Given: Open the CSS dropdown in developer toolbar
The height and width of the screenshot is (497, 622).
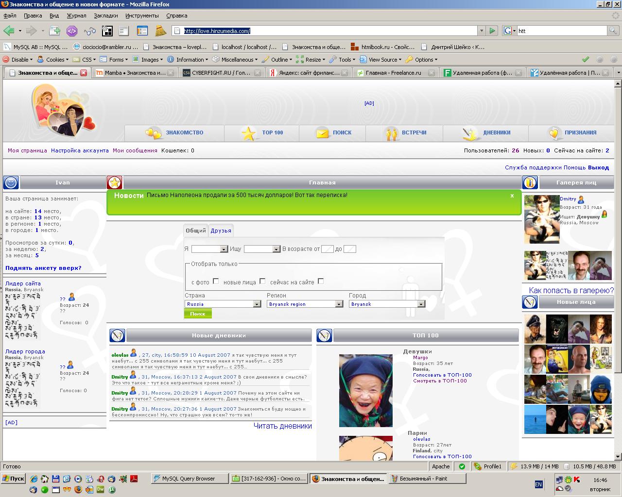Looking at the screenshot, I should coord(85,60).
